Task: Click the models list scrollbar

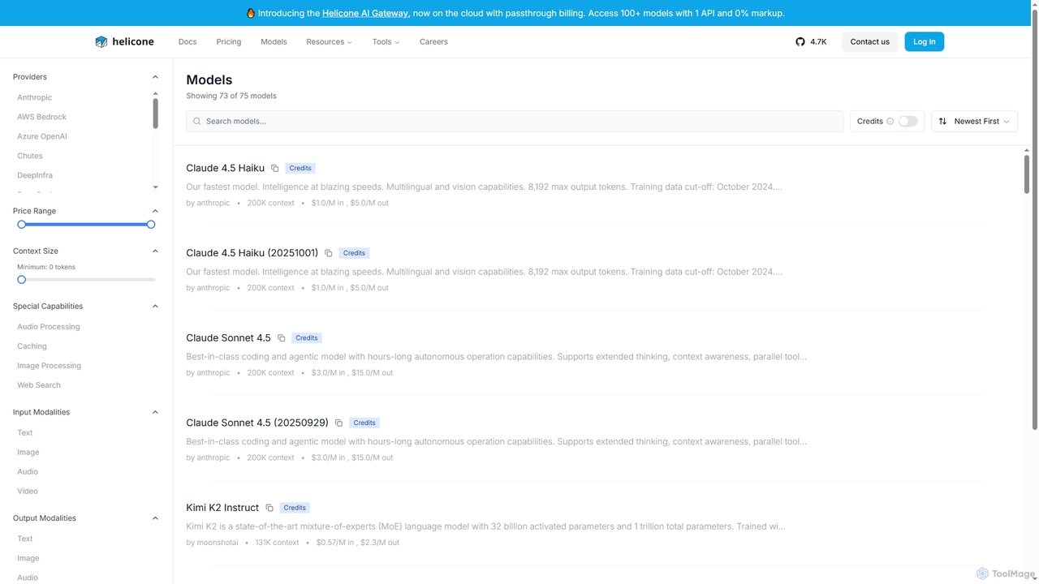Action: (x=1027, y=174)
